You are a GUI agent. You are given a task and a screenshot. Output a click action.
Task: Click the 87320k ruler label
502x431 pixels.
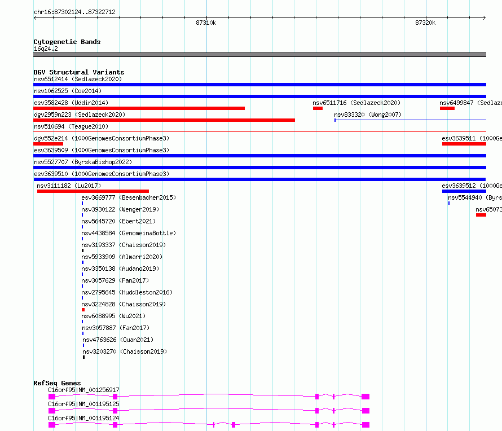click(425, 23)
